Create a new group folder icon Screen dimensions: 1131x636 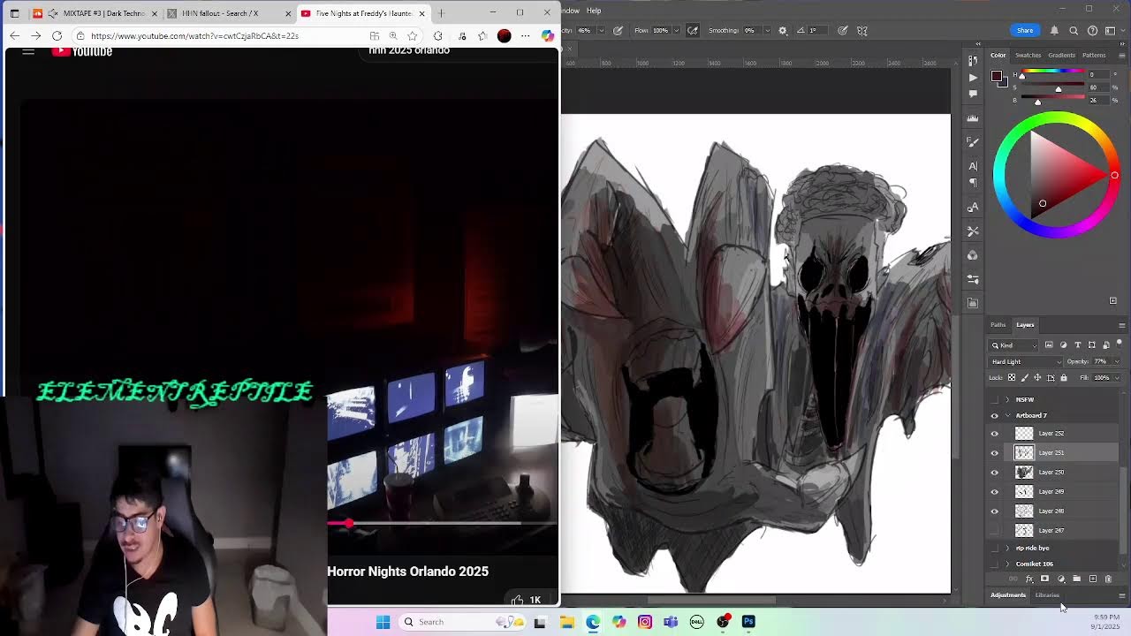point(1076,579)
